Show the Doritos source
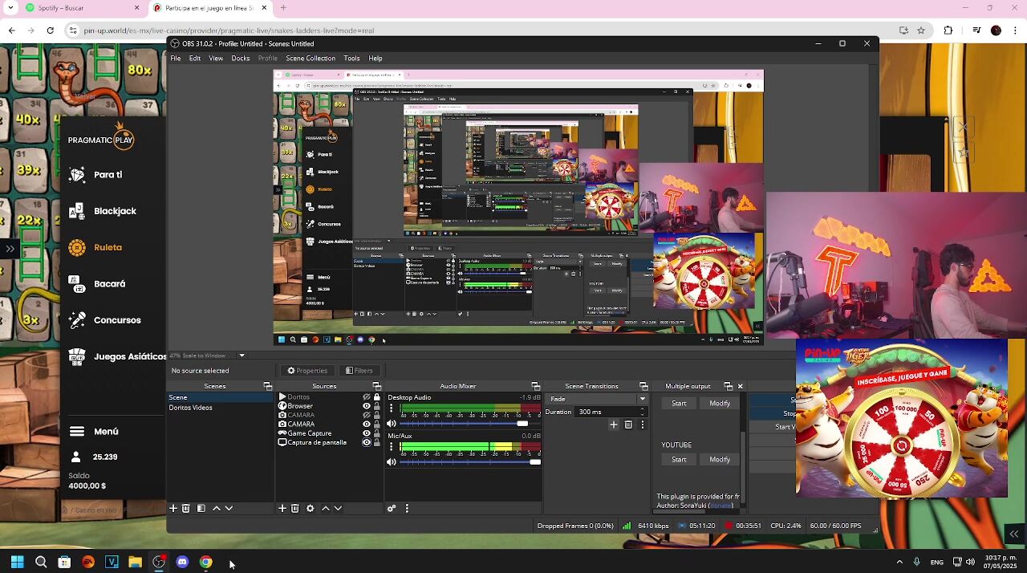Screen dimensions: 1027x573 pos(367,397)
